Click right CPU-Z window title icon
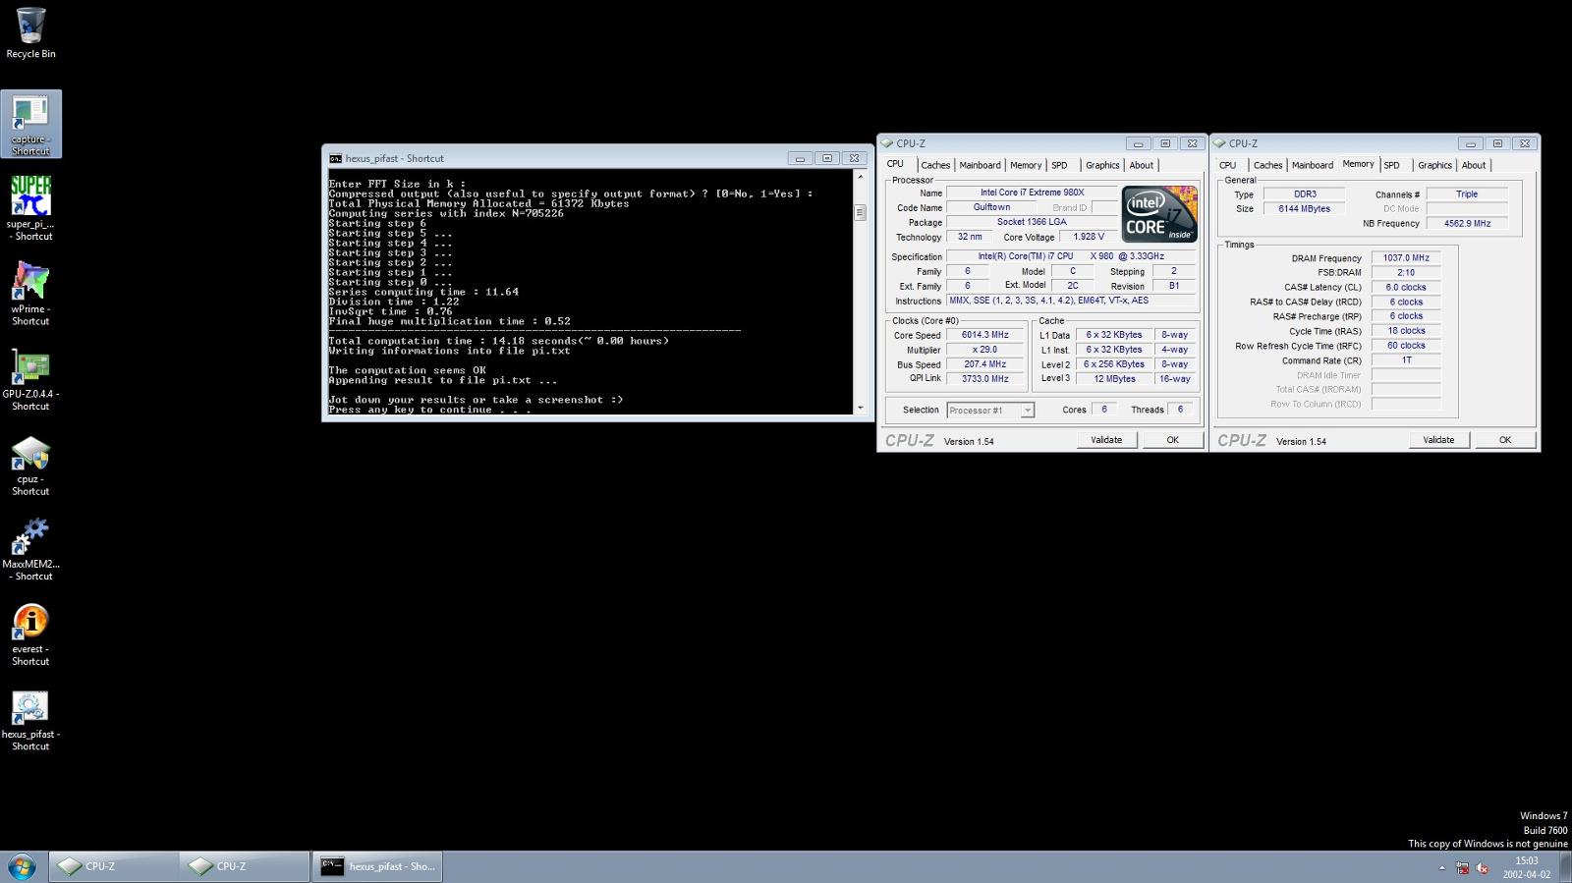 click(1220, 143)
